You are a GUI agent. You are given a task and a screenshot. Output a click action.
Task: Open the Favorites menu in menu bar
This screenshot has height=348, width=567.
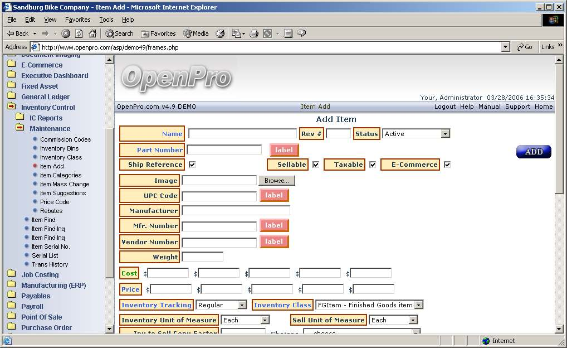coord(77,20)
